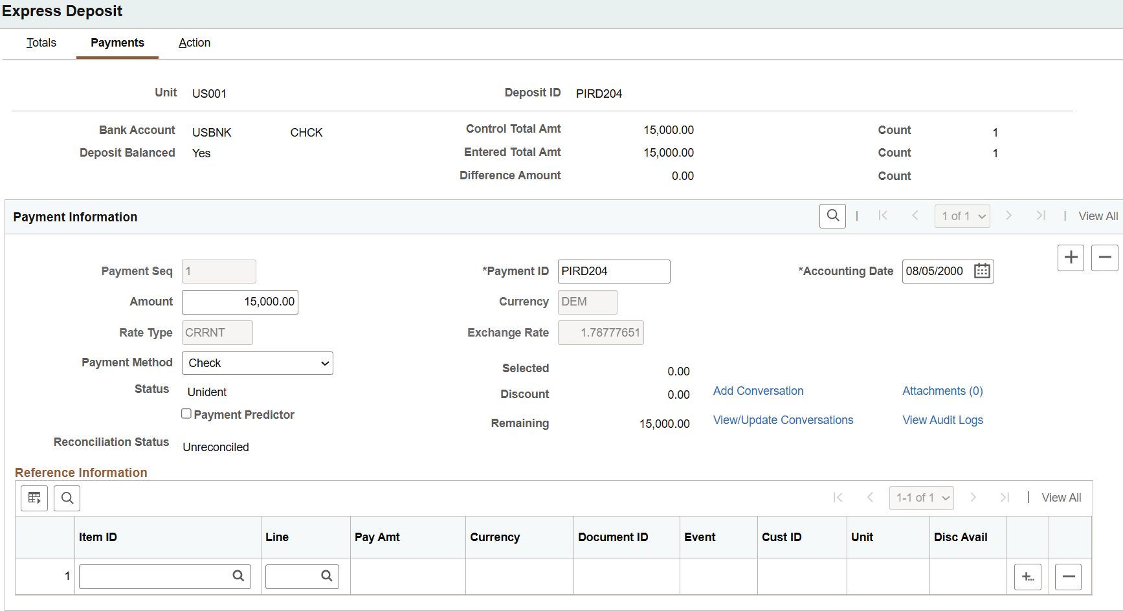Open Attachments (0) link
The width and height of the screenshot is (1123, 611).
(942, 391)
